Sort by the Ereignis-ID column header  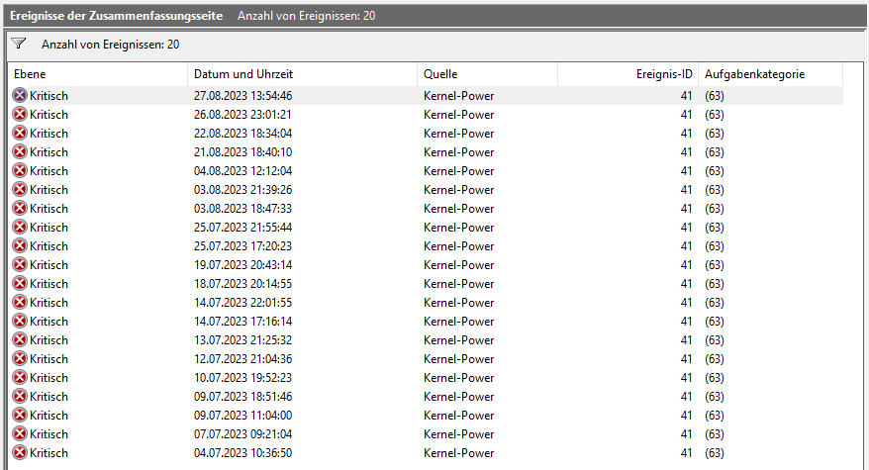coord(628,74)
